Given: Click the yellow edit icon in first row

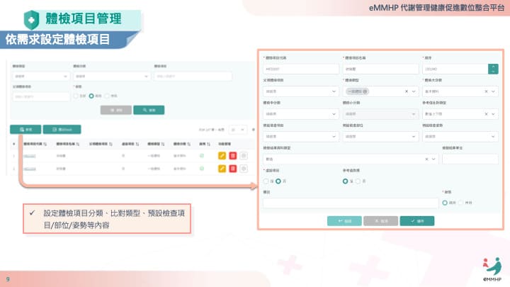Looking at the screenshot, I should click(222, 155).
